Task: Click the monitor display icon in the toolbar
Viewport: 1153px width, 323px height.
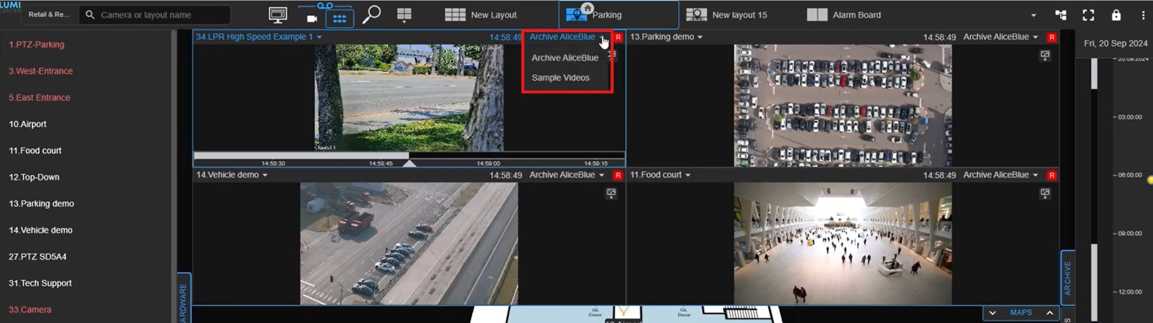Action: click(278, 15)
